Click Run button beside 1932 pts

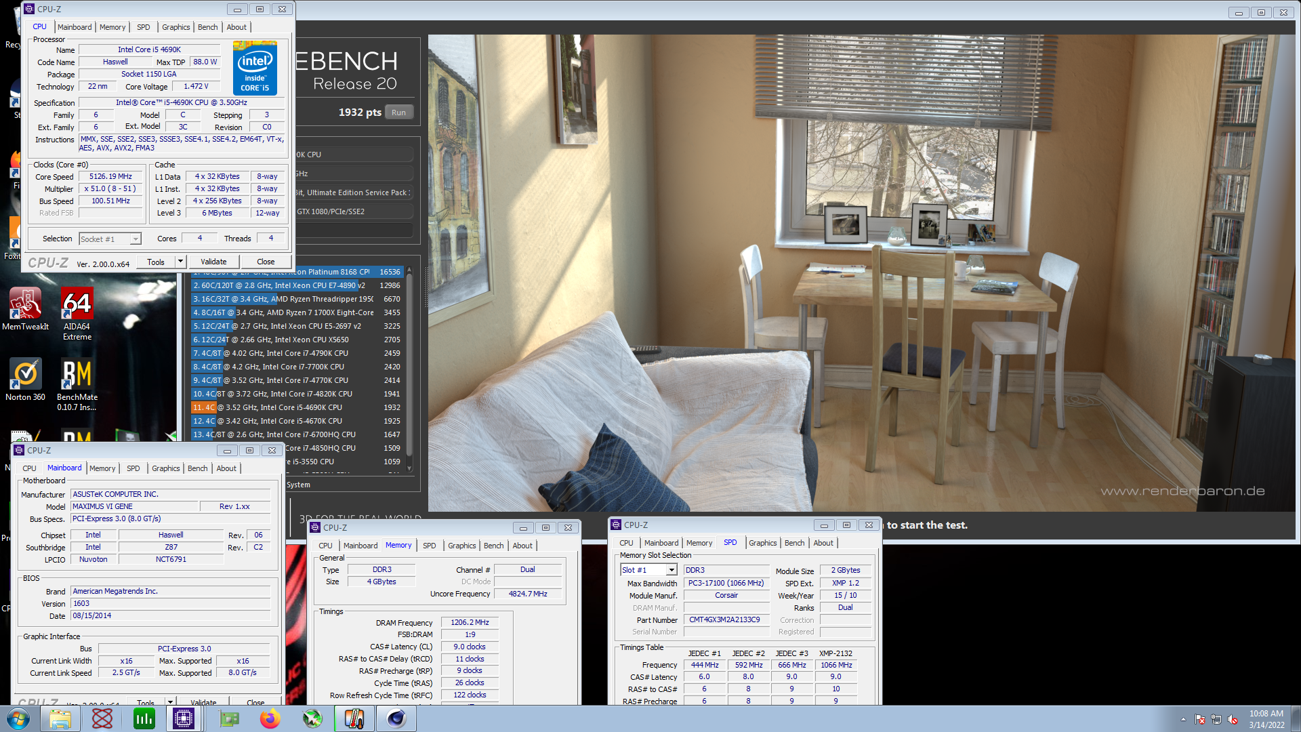(399, 113)
